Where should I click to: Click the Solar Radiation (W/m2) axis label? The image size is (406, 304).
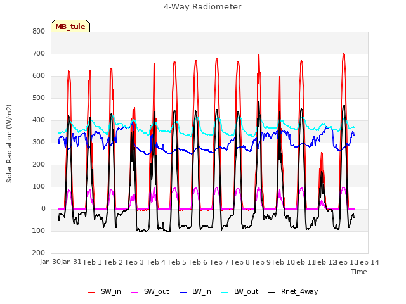pos(9,144)
